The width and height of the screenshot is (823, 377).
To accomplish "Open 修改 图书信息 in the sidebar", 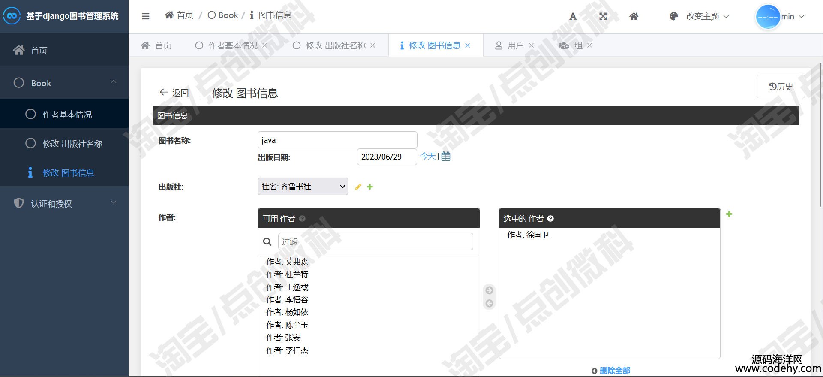I will 64,172.
